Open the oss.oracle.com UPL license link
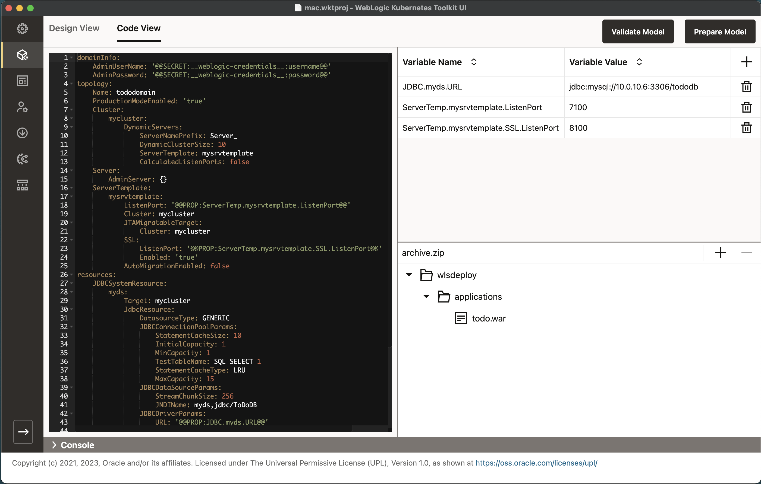The height and width of the screenshot is (484, 761). [536, 463]
